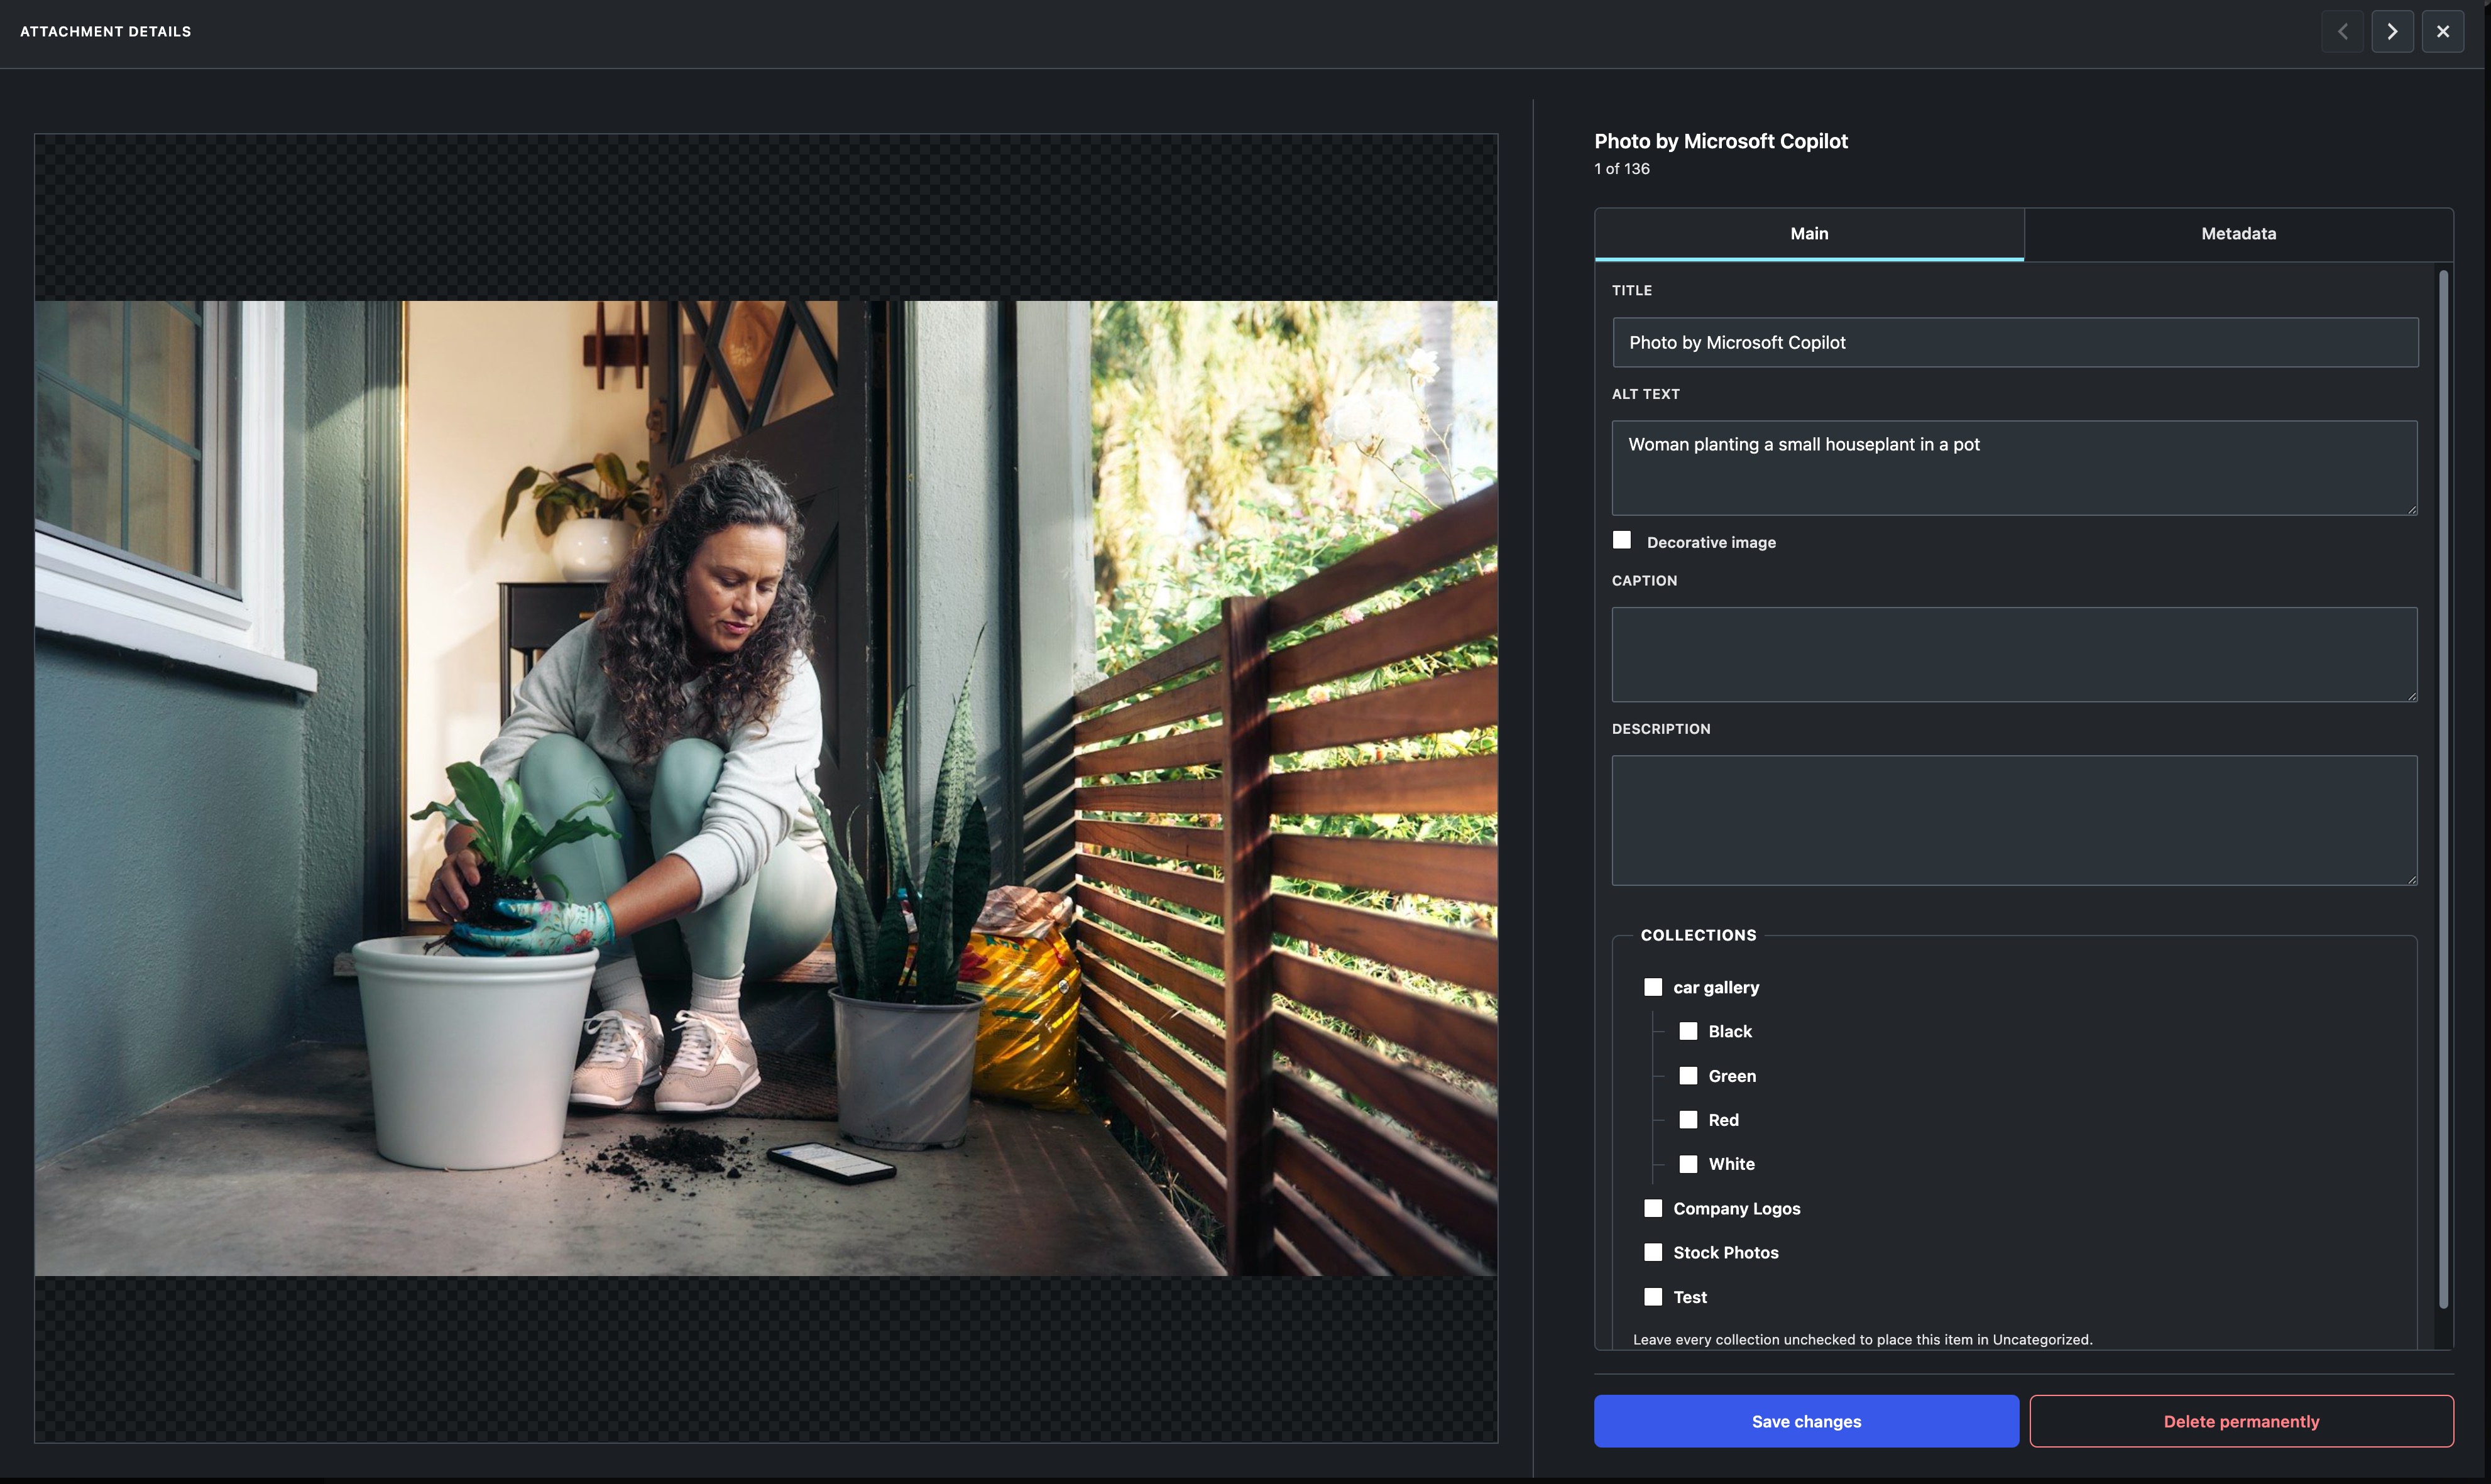2491x1484 pixels.
Task: Click the 'Leave every collection unchecked' hint text
Action: point(1862,1340)
